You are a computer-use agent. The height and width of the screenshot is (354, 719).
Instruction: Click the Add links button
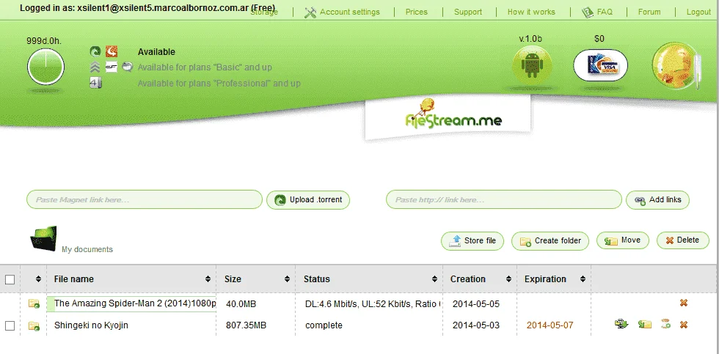(x=657, y=199)
